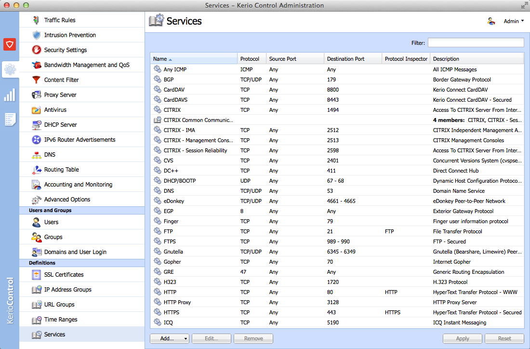Image resolution: width=530 pixels, height=349 pixels.
Task: Sort by the Protocol Inspector column header
Action: (406, 59)
